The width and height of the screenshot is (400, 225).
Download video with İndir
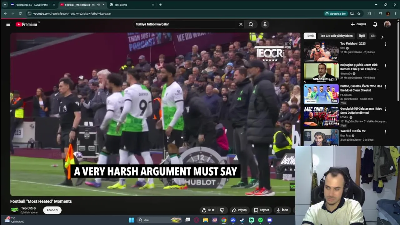click(282, 210)
